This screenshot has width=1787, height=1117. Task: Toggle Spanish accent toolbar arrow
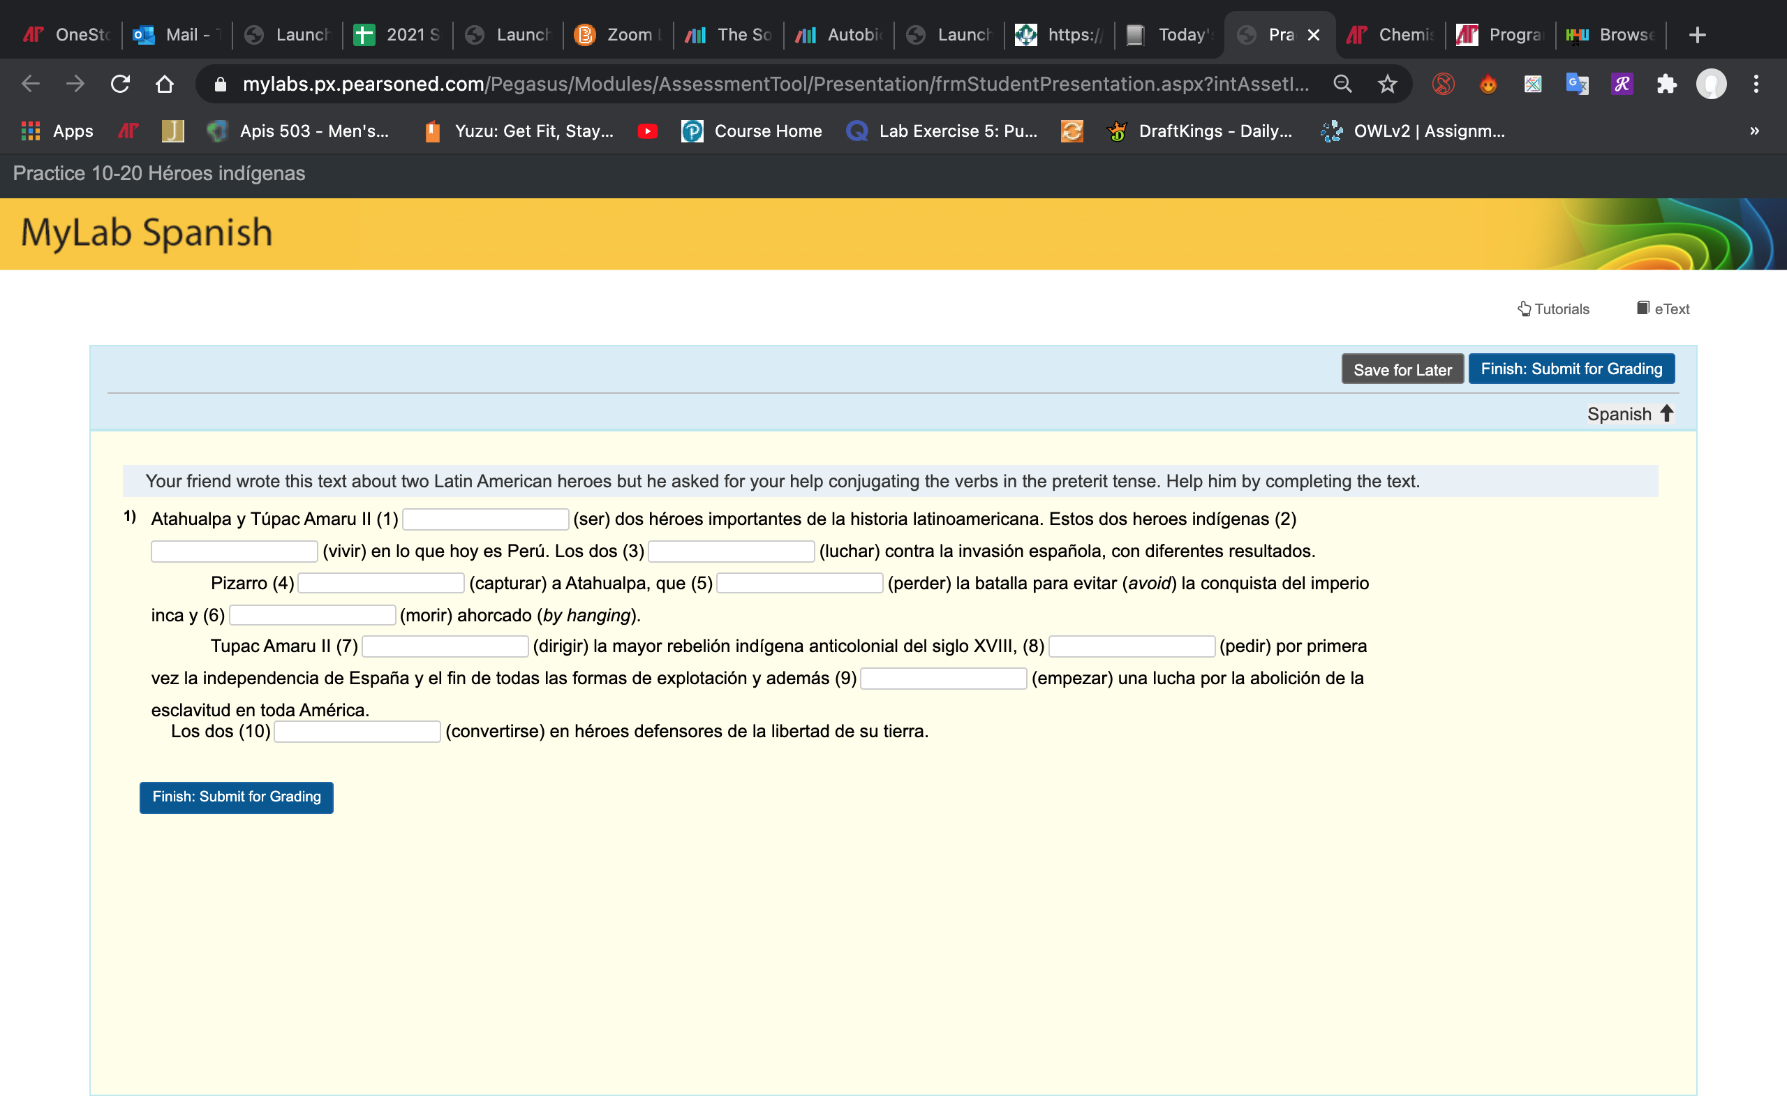[x=1667, y=414]
